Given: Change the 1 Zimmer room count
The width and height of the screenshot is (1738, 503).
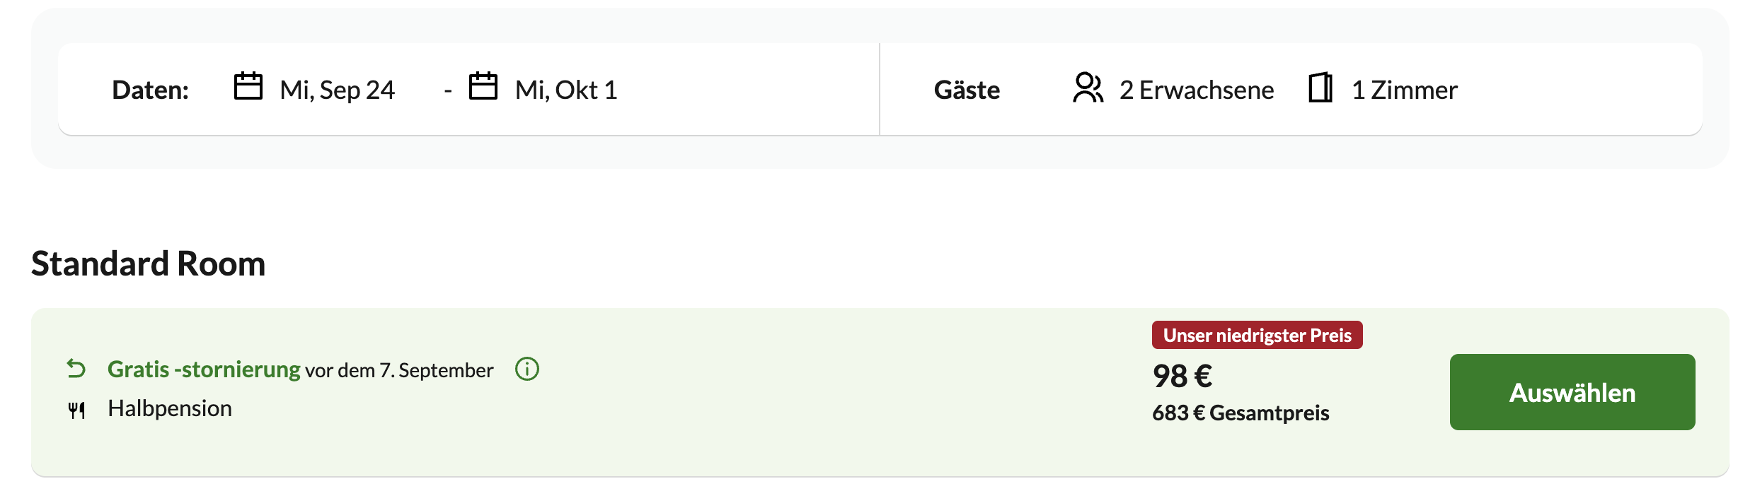Looking at the screenshot, I should pyautogui.click(x=1405, y=90).
